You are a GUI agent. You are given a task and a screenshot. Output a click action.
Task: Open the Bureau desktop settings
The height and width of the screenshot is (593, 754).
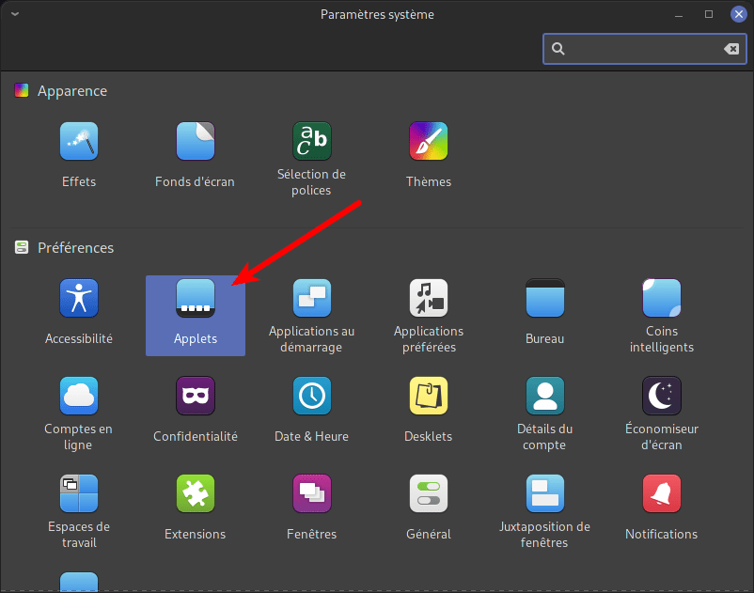point(545,299)
